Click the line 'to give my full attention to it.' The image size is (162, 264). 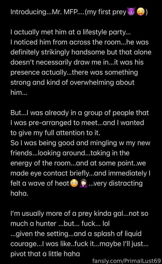click(55, 133)
